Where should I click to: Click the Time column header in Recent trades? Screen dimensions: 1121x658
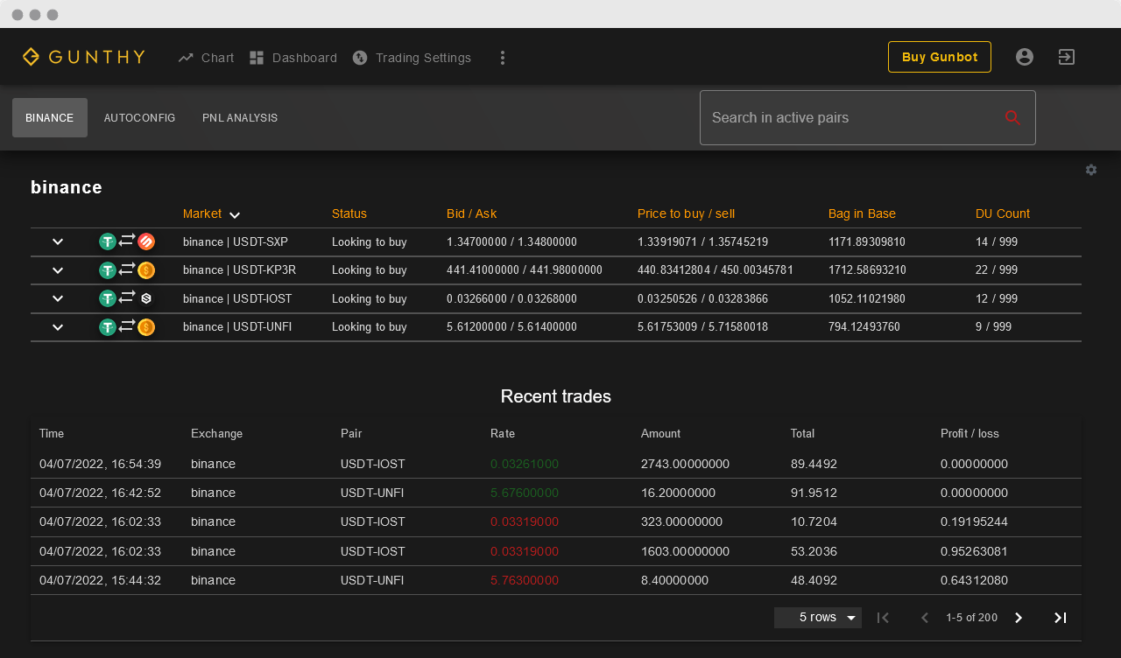point(52,433)
